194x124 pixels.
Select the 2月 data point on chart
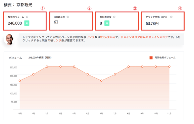[47, 67]
